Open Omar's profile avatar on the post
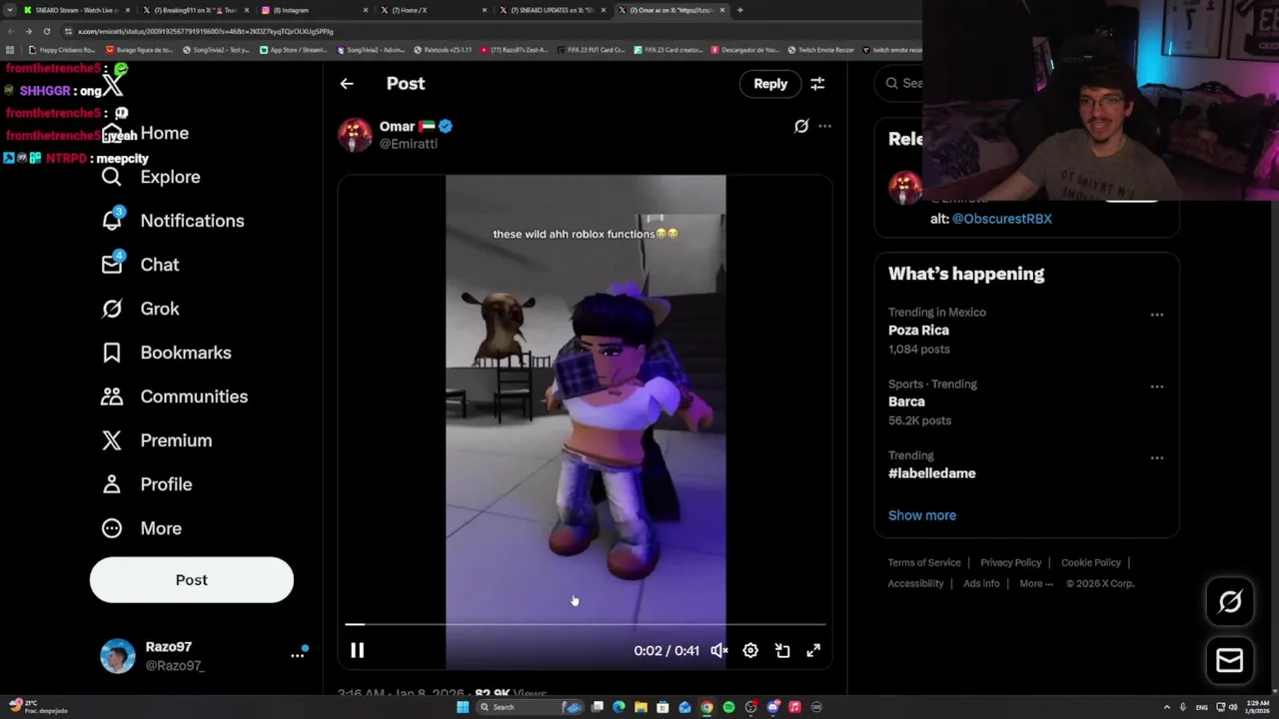Image resolution: width=1279 pixels, height=719 pixels. click(355, 134)
